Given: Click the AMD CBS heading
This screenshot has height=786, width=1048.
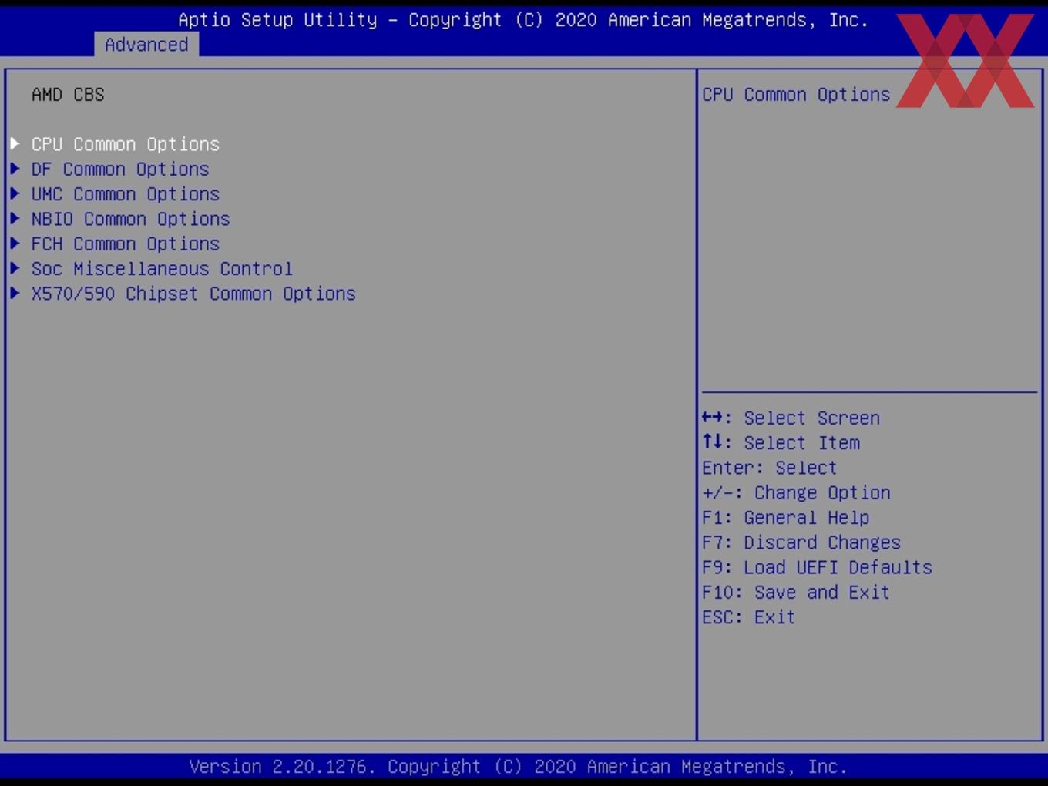Looking at the screenshot, I should click(68, 94).
